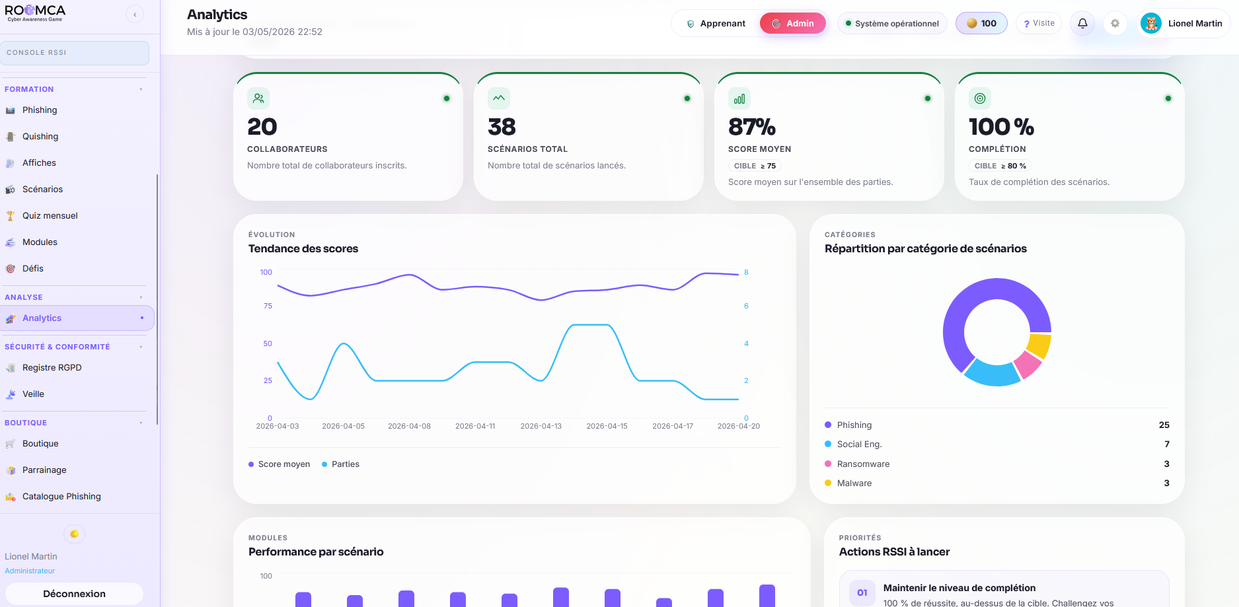
Task: Open the Catalogue Phishing link
Action: click(x=77, y=497)
